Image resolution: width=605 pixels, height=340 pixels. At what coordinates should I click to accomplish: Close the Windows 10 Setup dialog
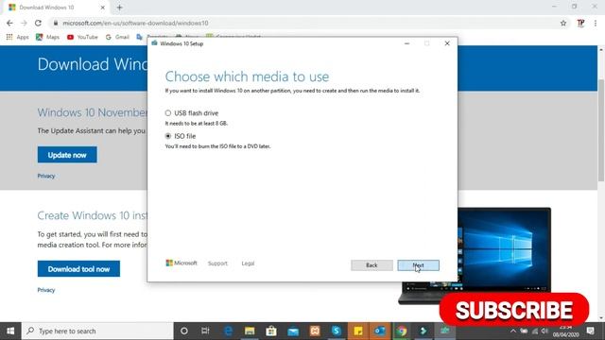coord(447,43)
